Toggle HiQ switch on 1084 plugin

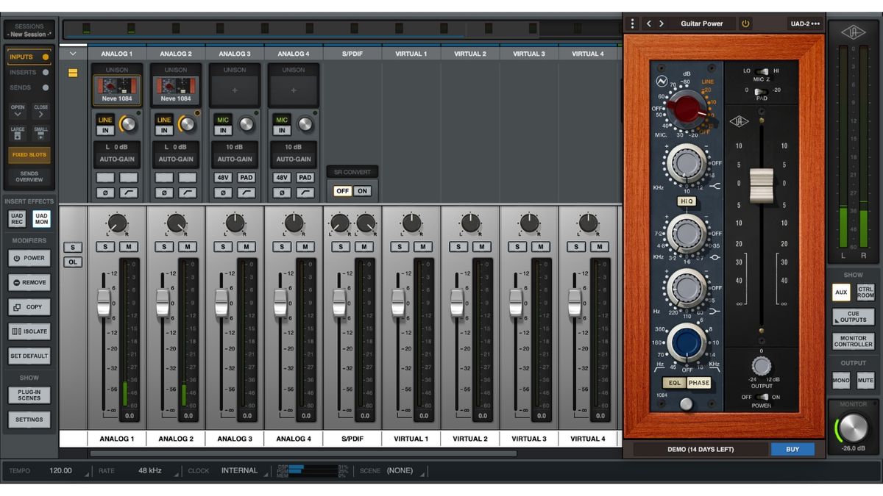[x=686, y=201]
